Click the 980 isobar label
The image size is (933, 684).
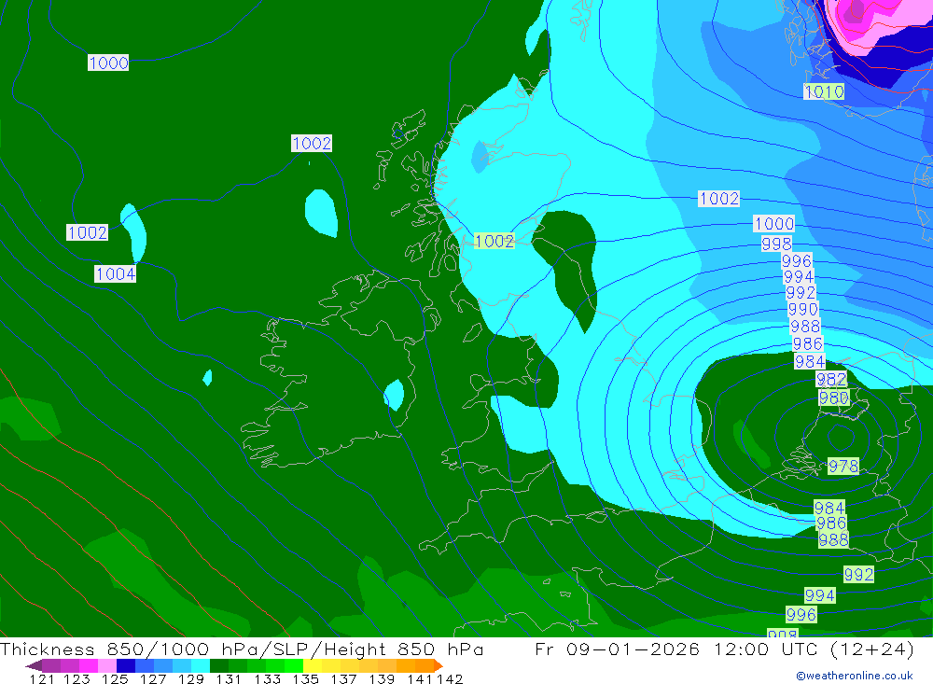point(833,398)
